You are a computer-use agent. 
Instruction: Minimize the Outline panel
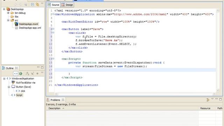[38, 67]
